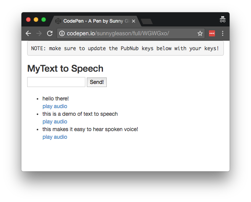The height and width of the screenshot is (202, 251).
Task: Reload the CodePen page
Action: pyautogui.click(x=50, y=33)
